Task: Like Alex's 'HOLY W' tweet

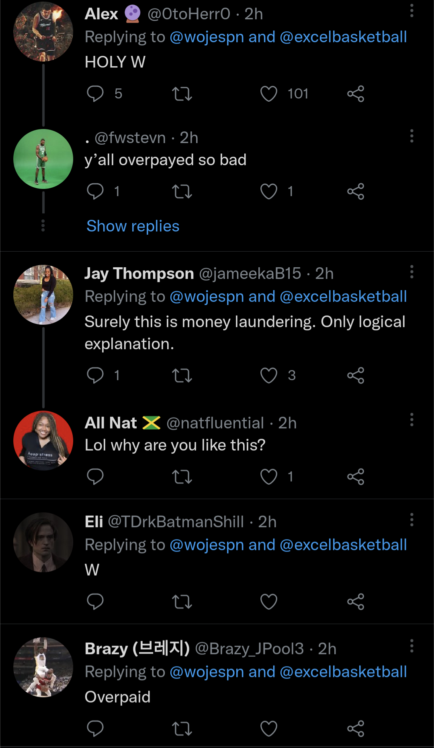Action: tap(269, 94)
